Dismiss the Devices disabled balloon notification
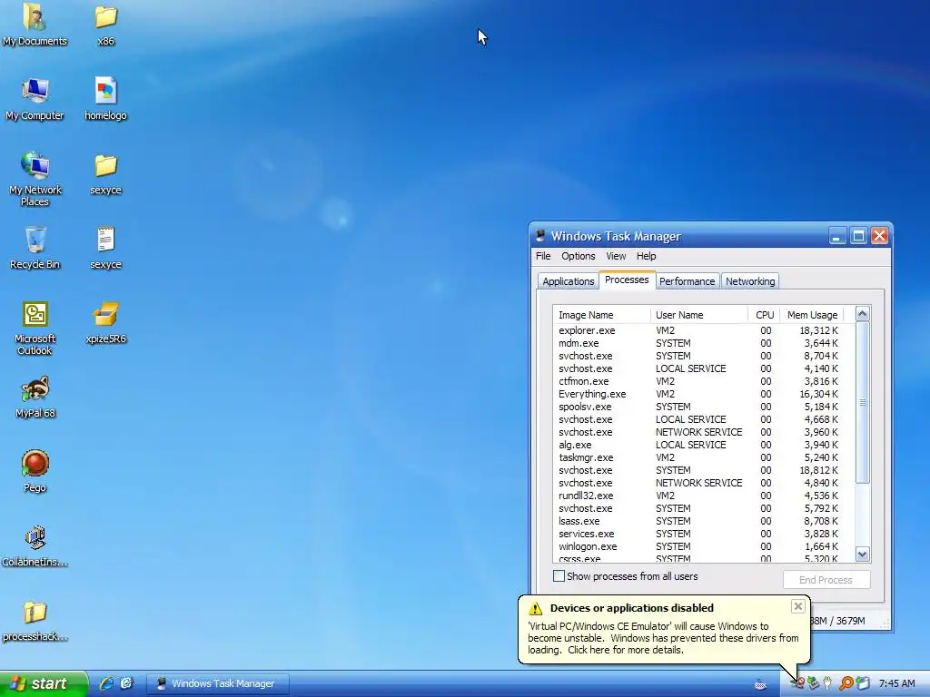This screenshot has height=697, width=930. pos(798,605)
